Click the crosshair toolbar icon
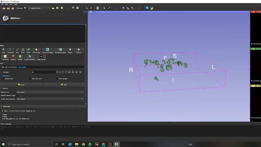Image resolution: width=261 pixels, height=147 pixels. click(x=139, y=8)
